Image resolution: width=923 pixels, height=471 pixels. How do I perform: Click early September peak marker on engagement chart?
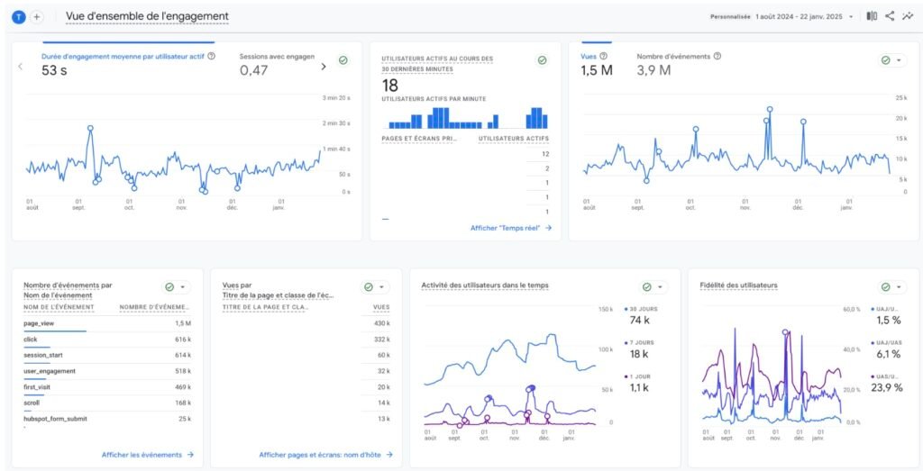point(90,128)
